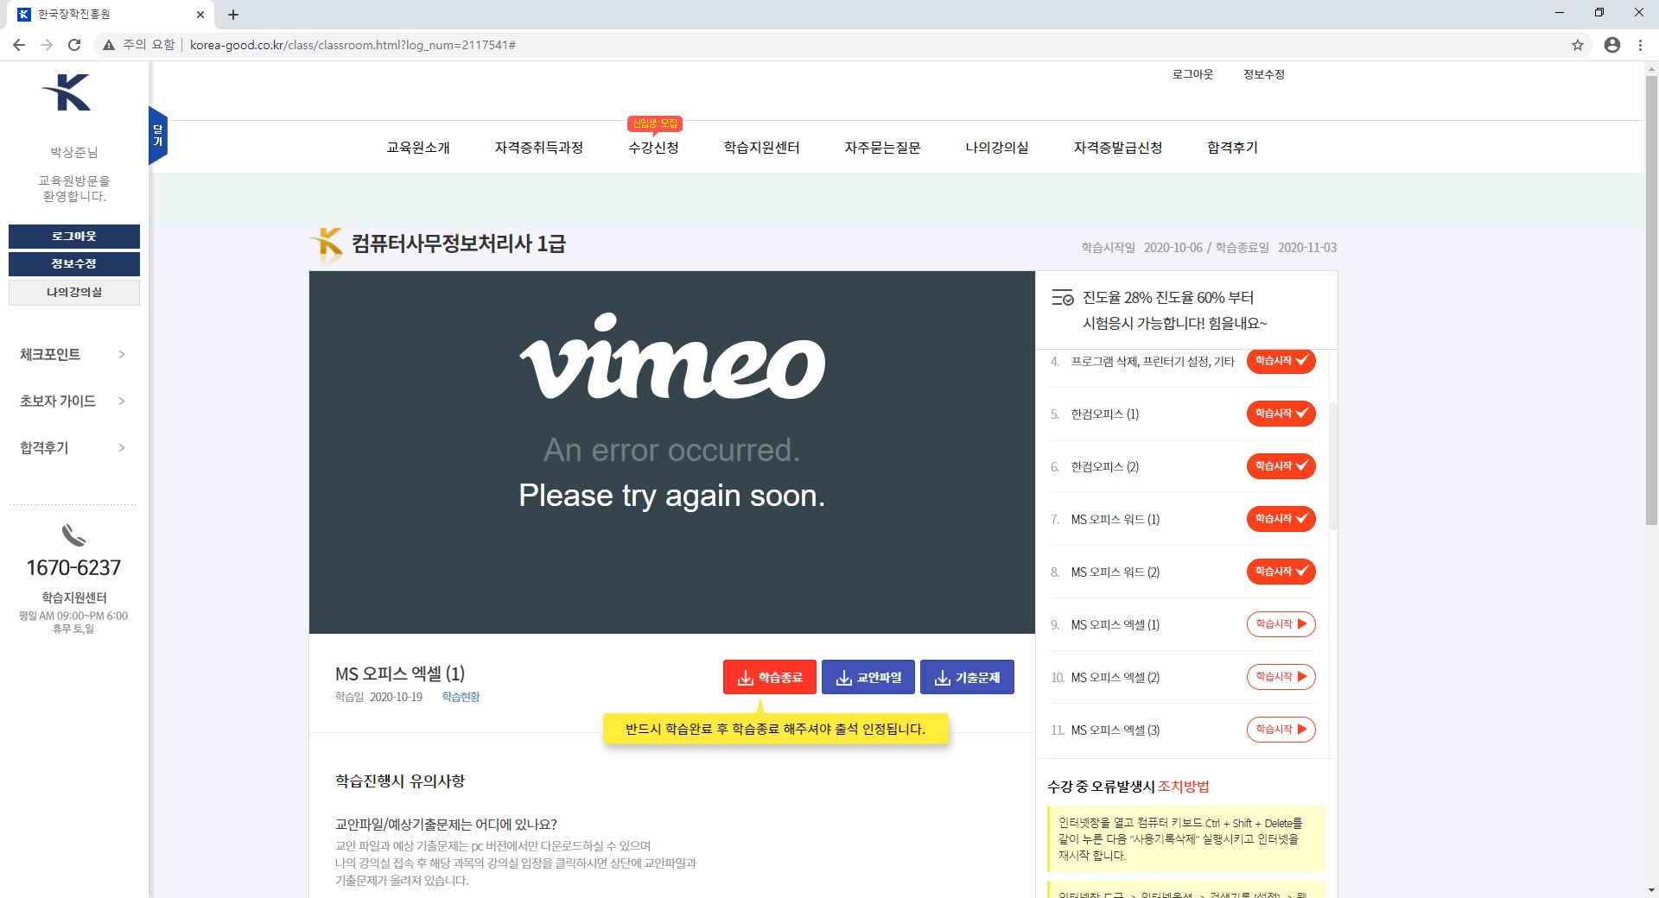This screenshot has height=898, width=1659.
Task: Start 한컴오피스 (1) lesson 학습시작
Action: coord(1281,414)
